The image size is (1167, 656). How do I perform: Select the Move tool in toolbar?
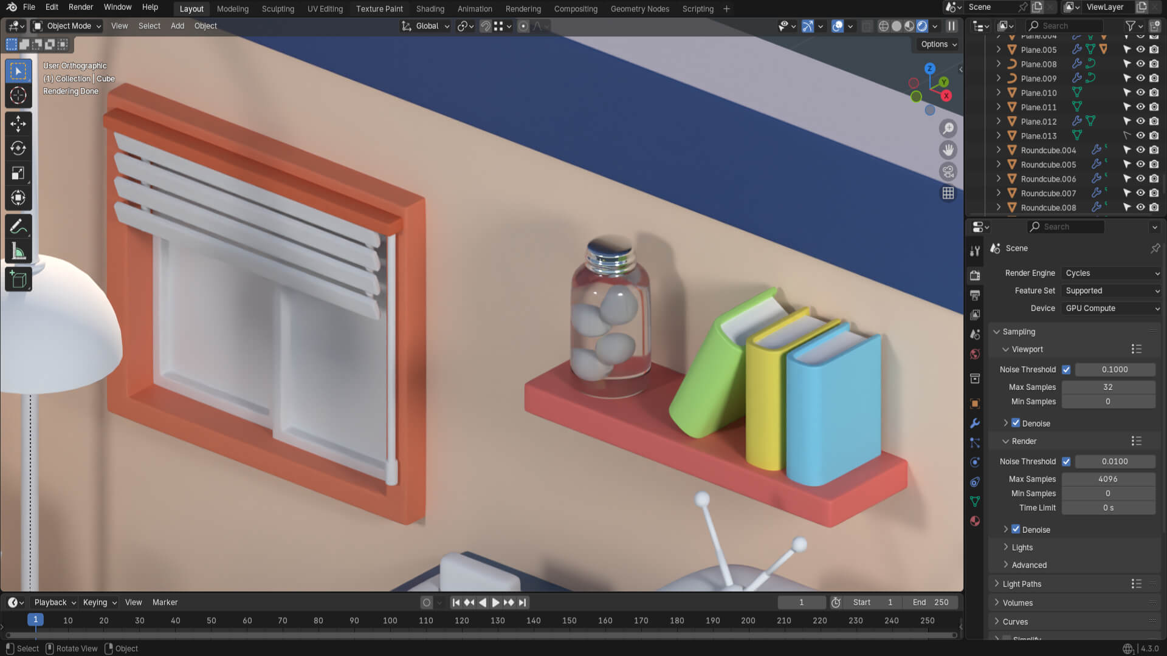tap(18, 124)
